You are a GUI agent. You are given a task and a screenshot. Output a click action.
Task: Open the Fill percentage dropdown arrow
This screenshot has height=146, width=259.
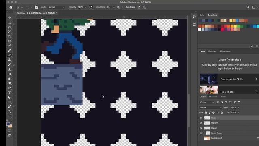pos(238,113)
